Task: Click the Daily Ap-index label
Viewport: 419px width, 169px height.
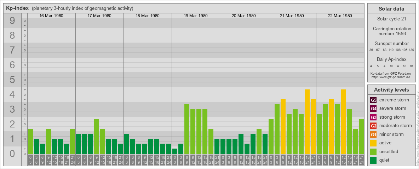Action: tap(392, 59)
